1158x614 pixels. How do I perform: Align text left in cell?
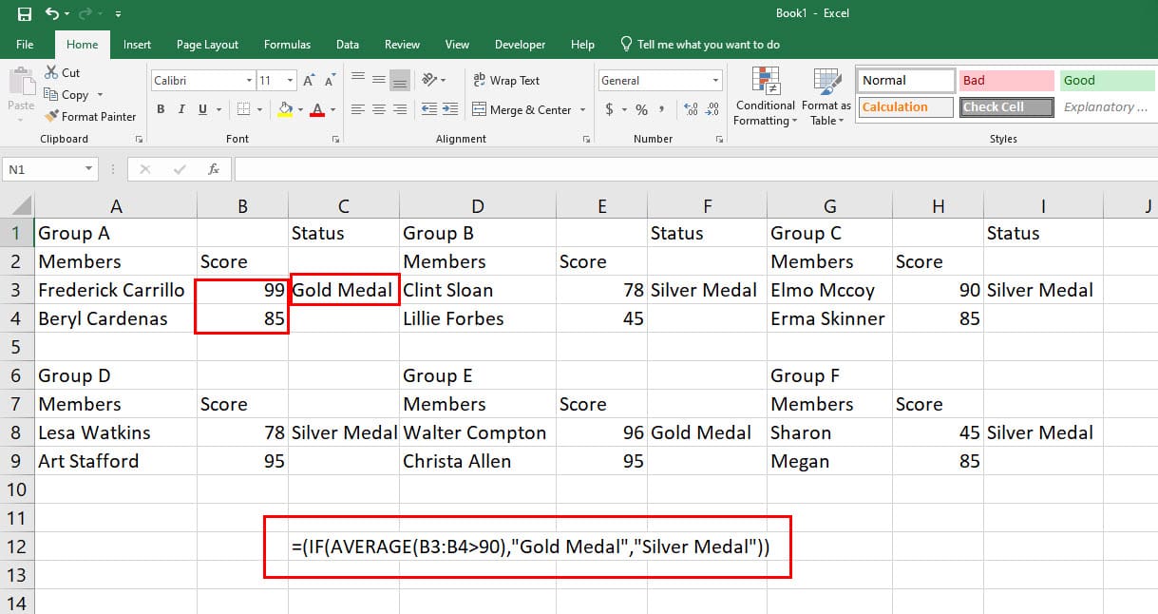point(358,109)
